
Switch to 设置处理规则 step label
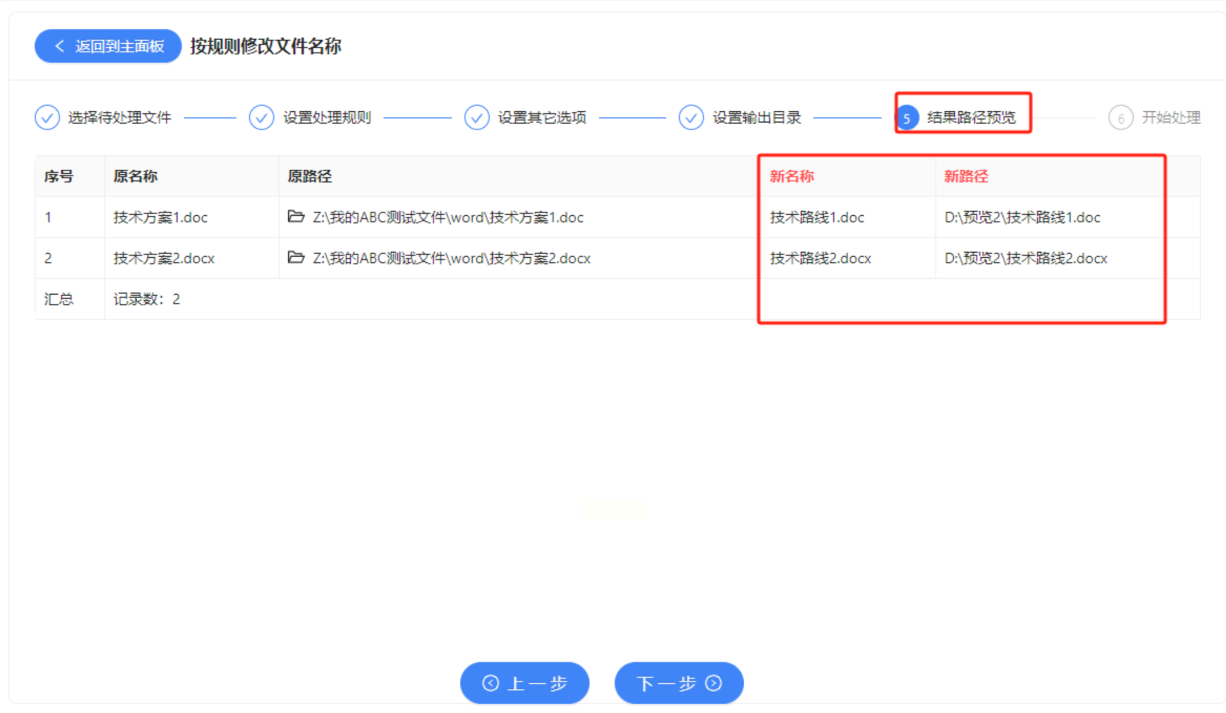(327, 117)
